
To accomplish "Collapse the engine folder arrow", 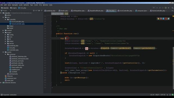I will point(3,33).
